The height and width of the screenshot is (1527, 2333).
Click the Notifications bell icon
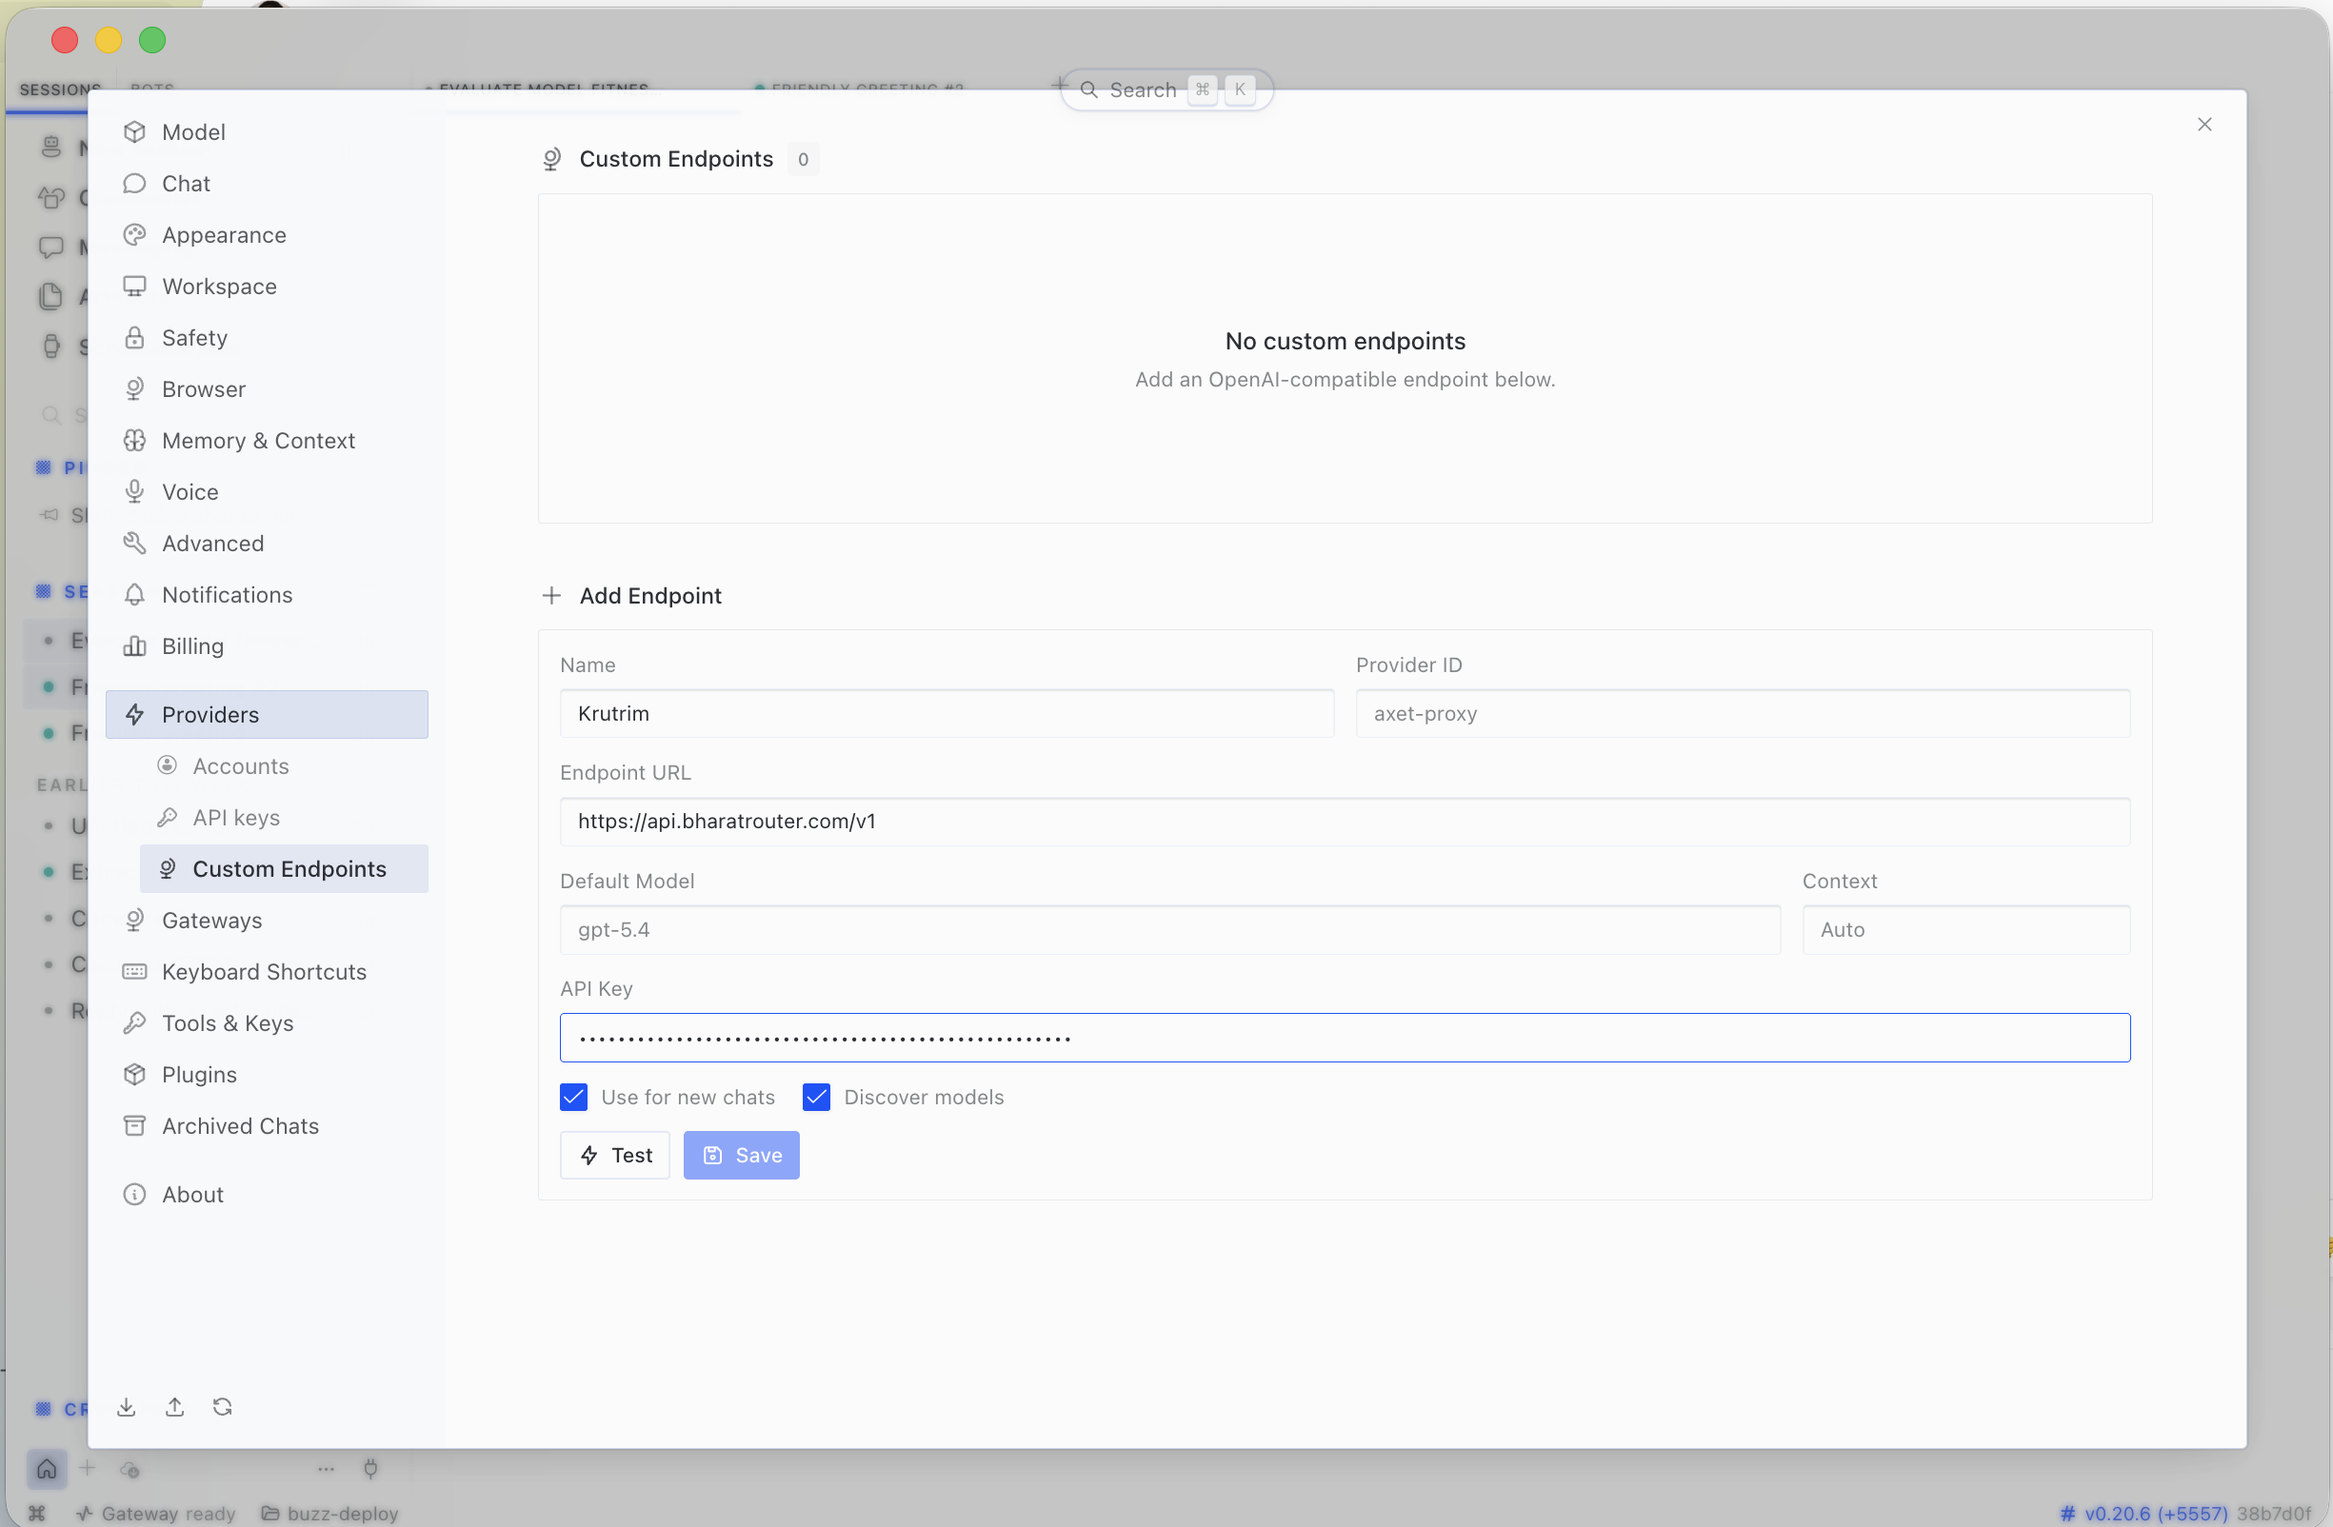[134, 595]
